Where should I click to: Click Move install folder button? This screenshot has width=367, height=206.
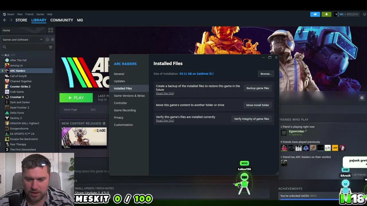pyautogui.click(x=257, y=105)
